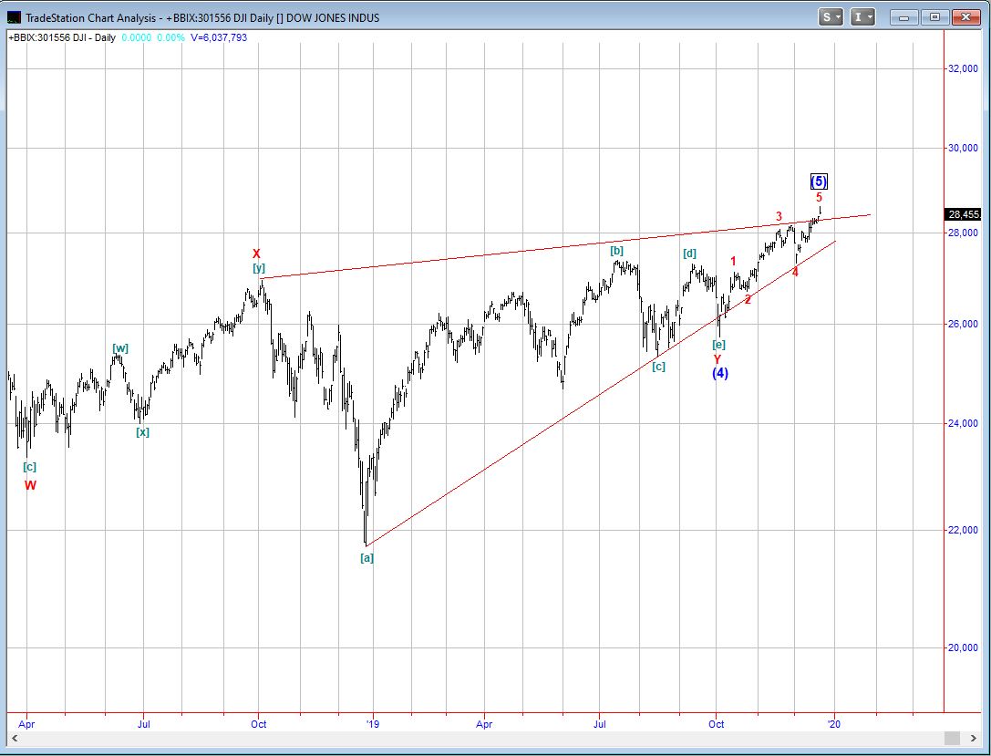Click the 22,000 price axis label
This screenshot has height=756, width=991.
pyautogui.click(x=963, y=530)
